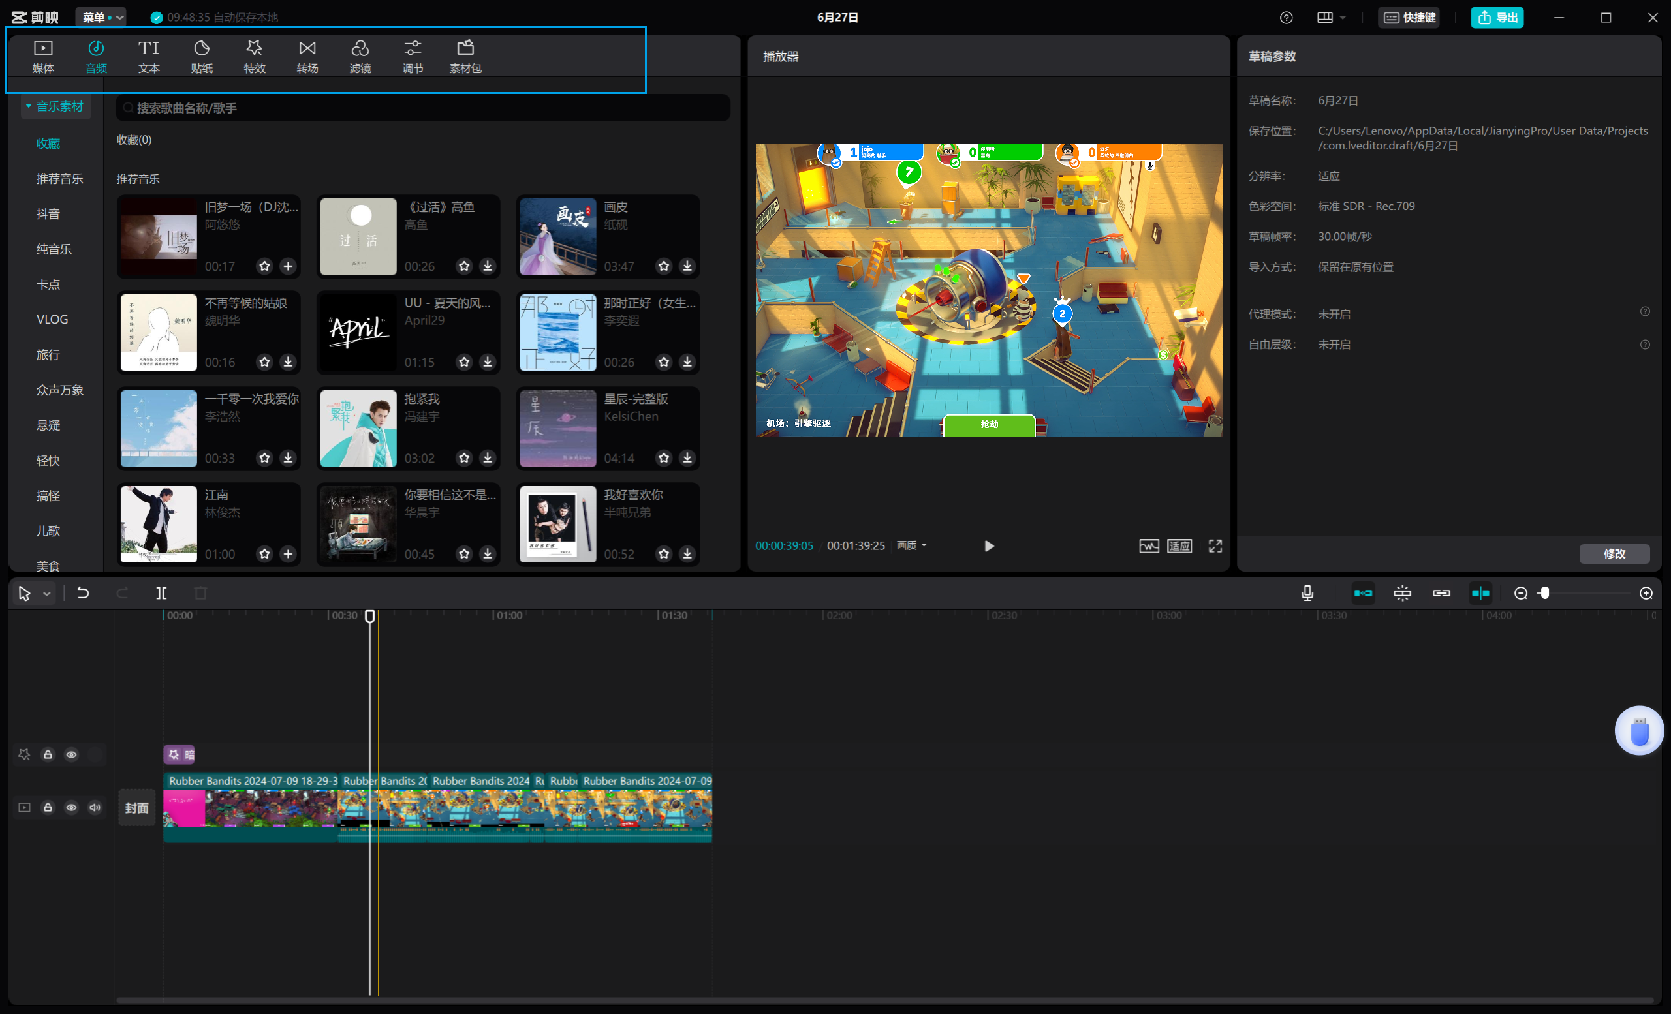Open the 媒体 media panel
Viewport: 1671px width, 1014px height.
pyautogui.click(x=42, y=57)
